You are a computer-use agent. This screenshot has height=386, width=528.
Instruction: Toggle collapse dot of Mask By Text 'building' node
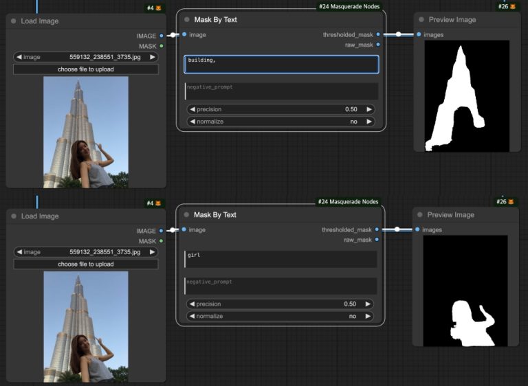click(x=187, y=19)
